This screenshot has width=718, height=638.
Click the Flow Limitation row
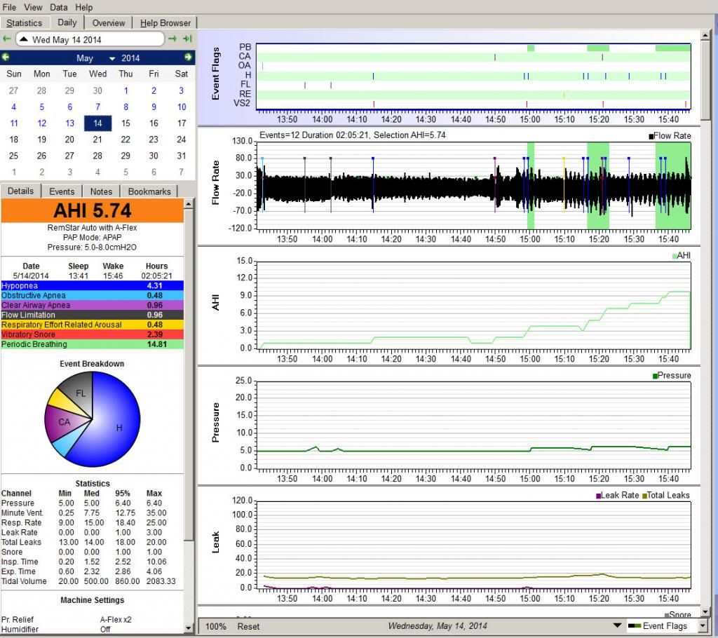point(92,315)
